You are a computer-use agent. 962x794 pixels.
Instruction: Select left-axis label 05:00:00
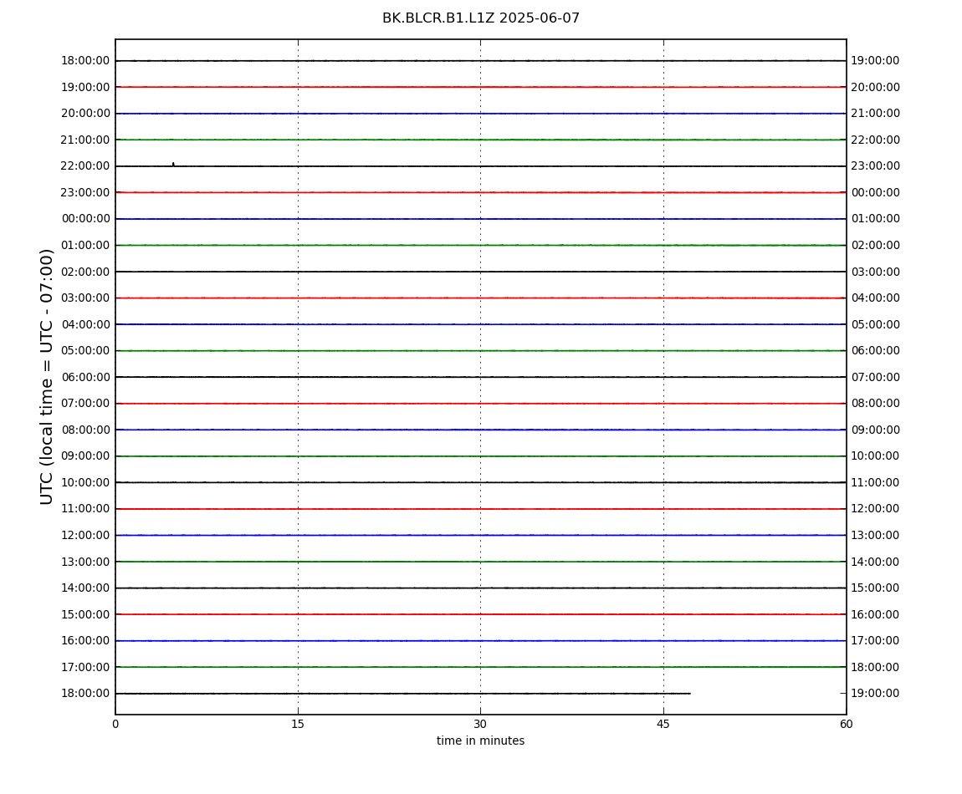pos(85,351)
